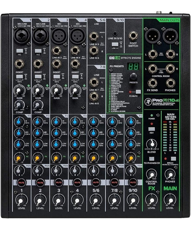Toggle the FX MUTE switch
This screenshot has height=229, width=191.
(x=138, y=92)
